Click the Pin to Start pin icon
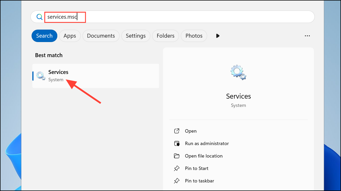 (177, 168)
